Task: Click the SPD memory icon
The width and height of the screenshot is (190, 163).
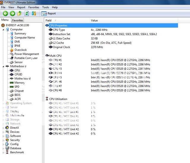Action: point(12,87)
